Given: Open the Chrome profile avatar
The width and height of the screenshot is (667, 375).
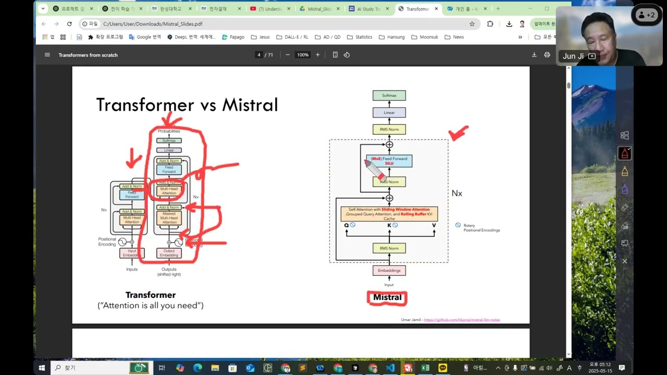Looking at the screenshot, I should coord(522,24).
